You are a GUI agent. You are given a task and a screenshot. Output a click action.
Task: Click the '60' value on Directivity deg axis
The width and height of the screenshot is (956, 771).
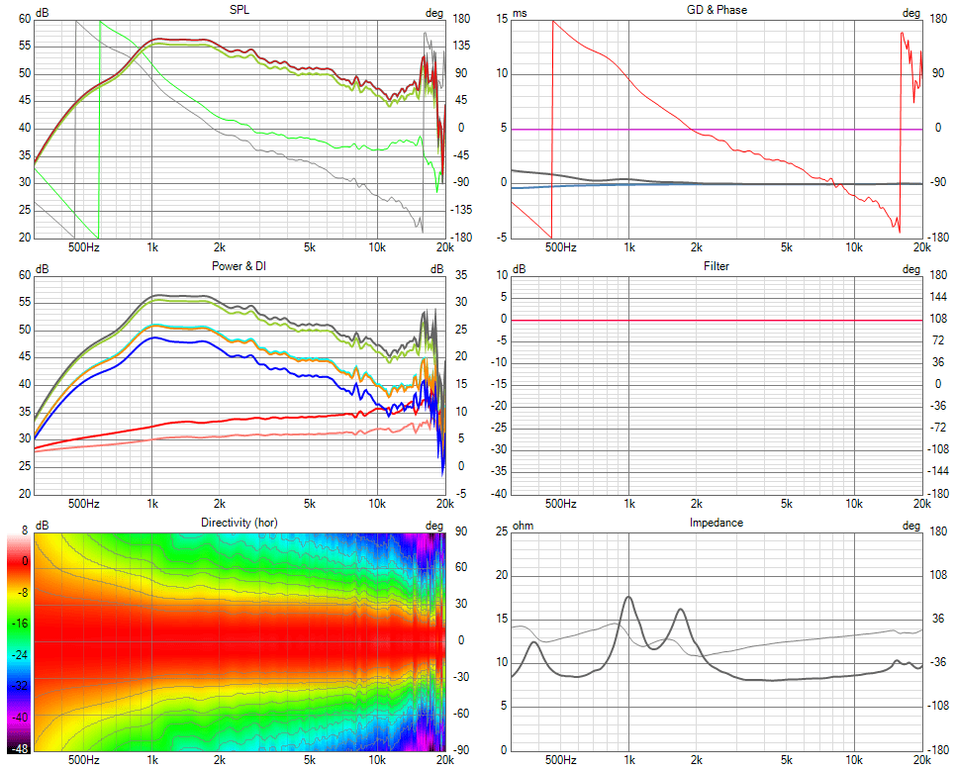[461, 567]
